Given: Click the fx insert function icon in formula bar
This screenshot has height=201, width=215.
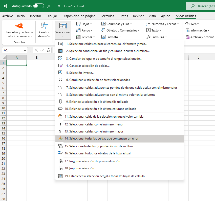Looking at the screenshot, I should point(48,50).
